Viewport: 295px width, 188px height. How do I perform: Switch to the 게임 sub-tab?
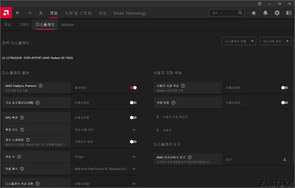tap(7, 25)
